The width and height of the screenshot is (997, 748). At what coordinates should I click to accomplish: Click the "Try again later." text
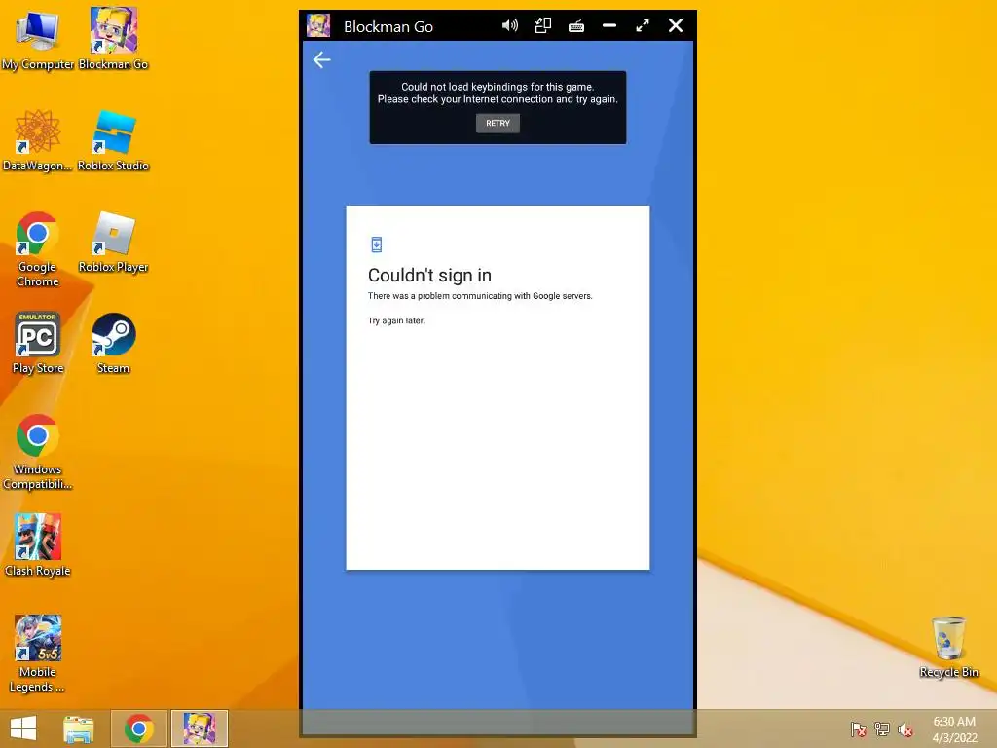tap(396, 320)
